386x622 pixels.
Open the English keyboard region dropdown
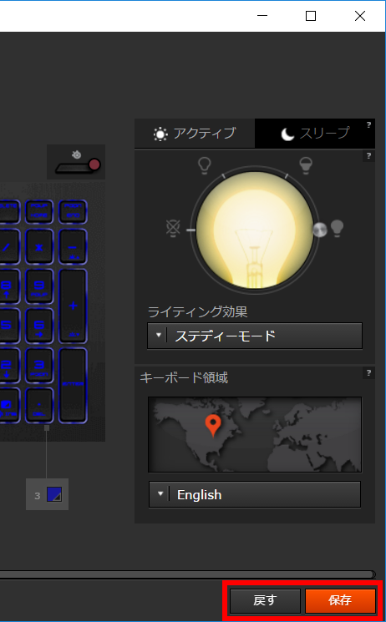255,494
